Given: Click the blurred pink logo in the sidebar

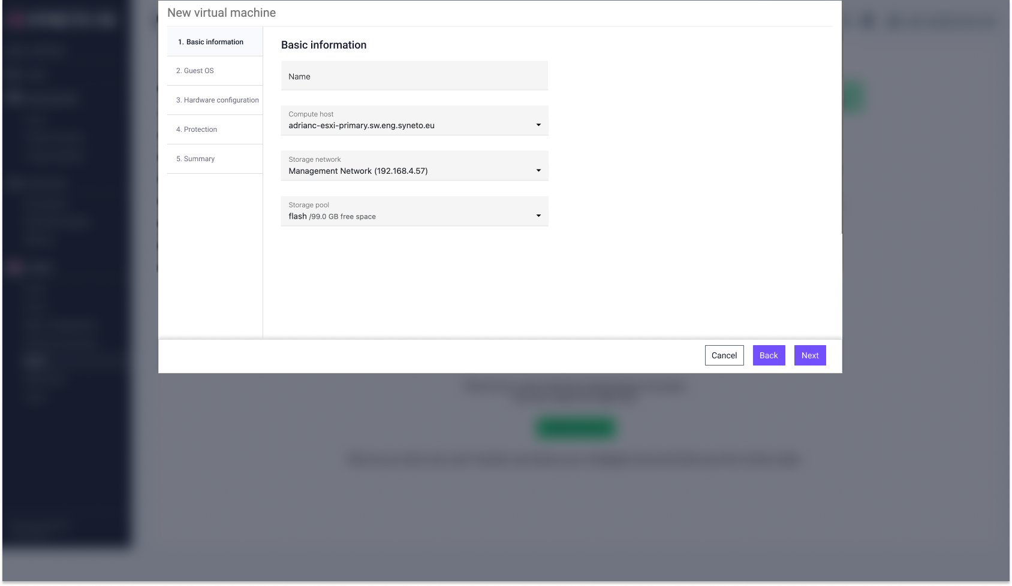Looking at the screenshot, I should pyautogui.click(x=17, y=19).
